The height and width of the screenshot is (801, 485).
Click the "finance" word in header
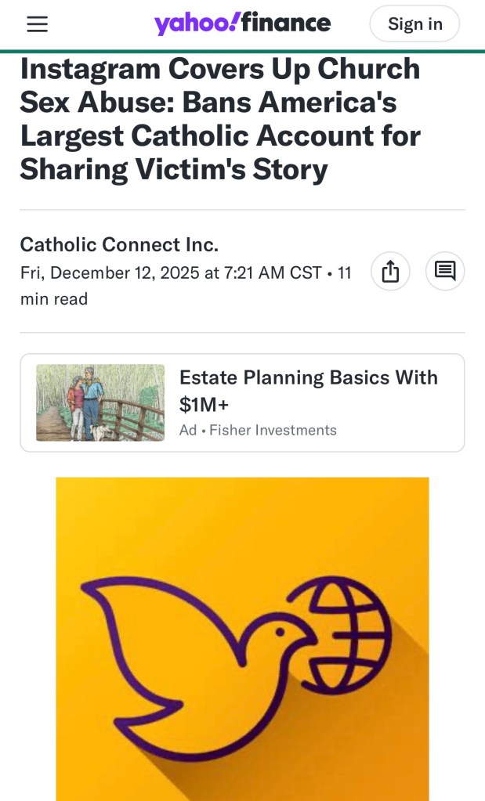pyautogui.click(x=286, y=23)
